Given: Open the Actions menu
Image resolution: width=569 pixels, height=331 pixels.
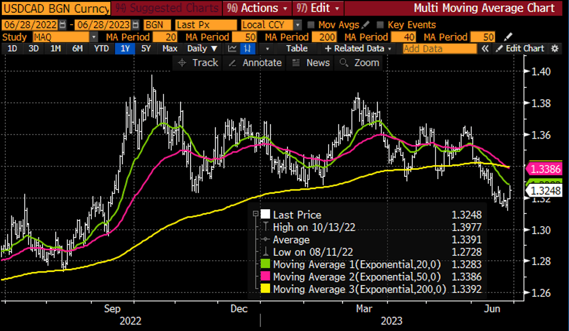Looking at the screenshot, I should coord(259,9).
